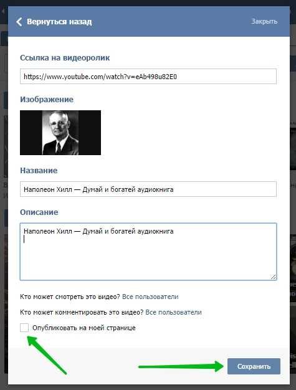Click the textarea resize grip handle
Viewport: 296px width, 390px height.
274,277
